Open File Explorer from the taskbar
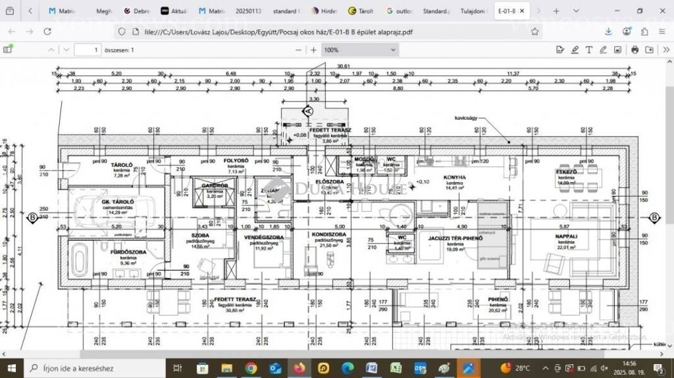The width and height of the screenshot is (674, 378). (x=226, y=368)
